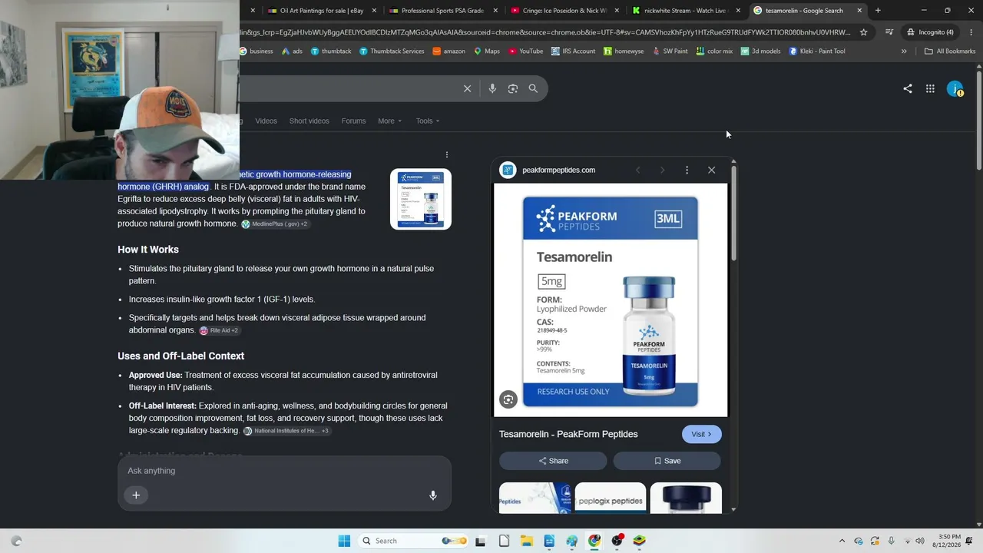Click the Tesamorelin vial thumbnail in overview

[421, 199]
